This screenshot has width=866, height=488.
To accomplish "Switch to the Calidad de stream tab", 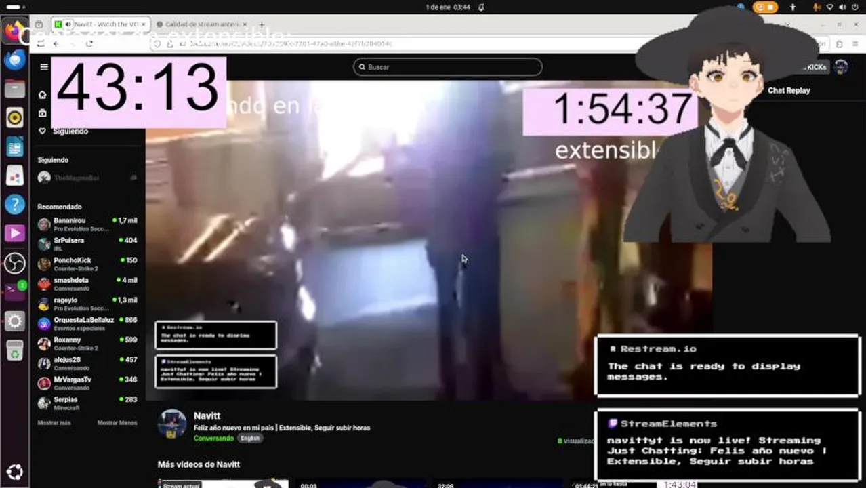I will (203, 24).
